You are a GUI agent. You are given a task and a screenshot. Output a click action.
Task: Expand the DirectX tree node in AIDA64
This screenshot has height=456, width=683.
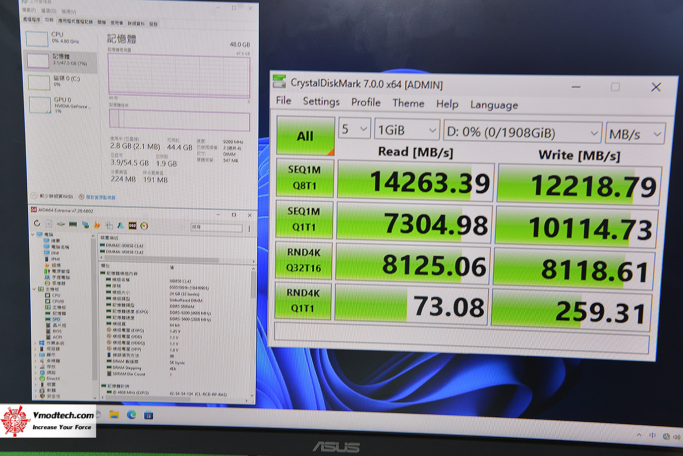36,379
